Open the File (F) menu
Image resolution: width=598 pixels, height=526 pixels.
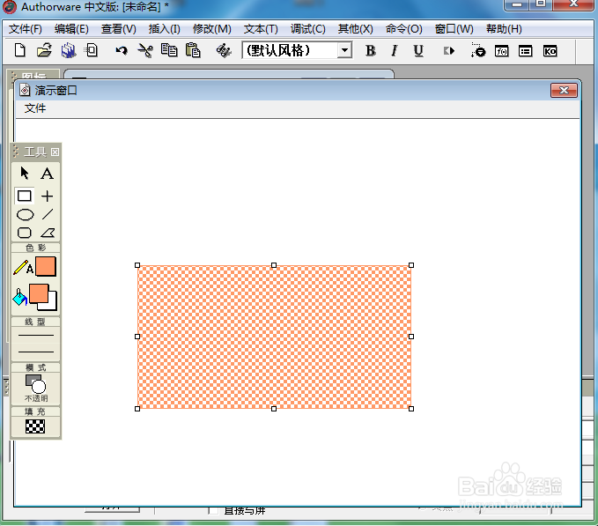26,29
